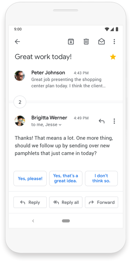This screenshot has width=131, height=262.
Task: Mark conversation as unread envelope icon
Action: click(101, 42)
